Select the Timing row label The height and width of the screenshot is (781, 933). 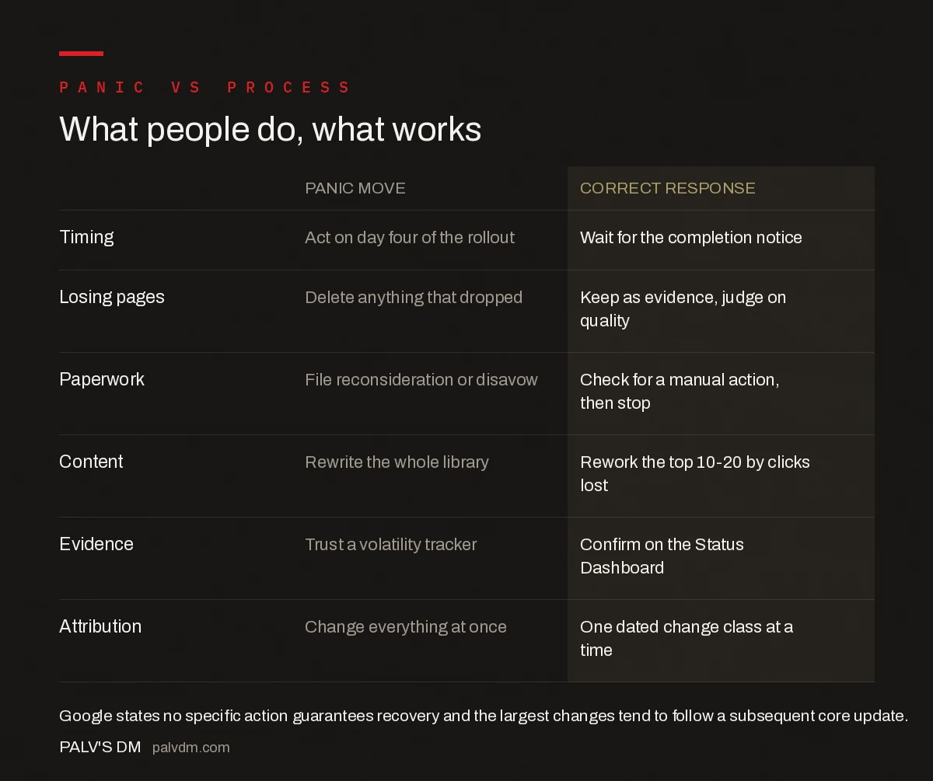[86, 237]
